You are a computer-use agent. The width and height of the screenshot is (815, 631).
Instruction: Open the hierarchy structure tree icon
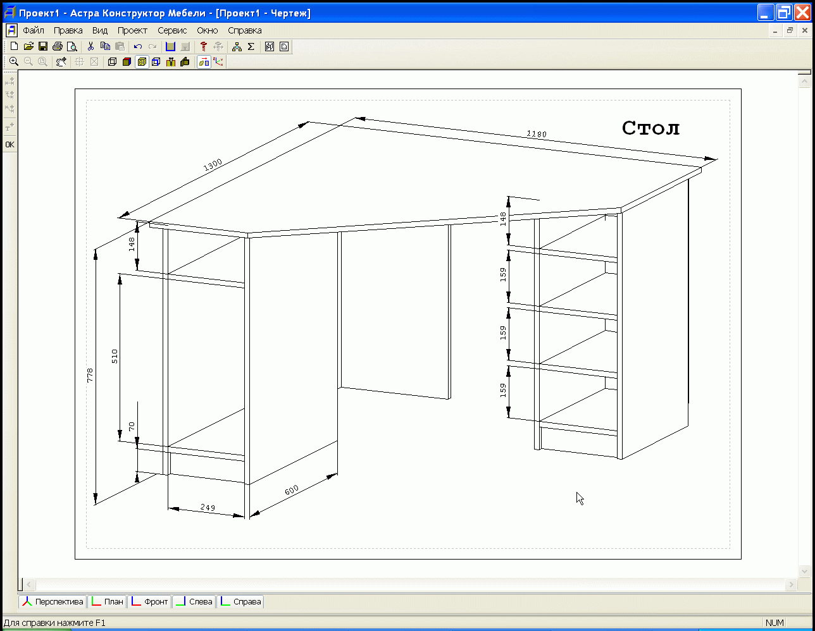(x=237, y=46)
